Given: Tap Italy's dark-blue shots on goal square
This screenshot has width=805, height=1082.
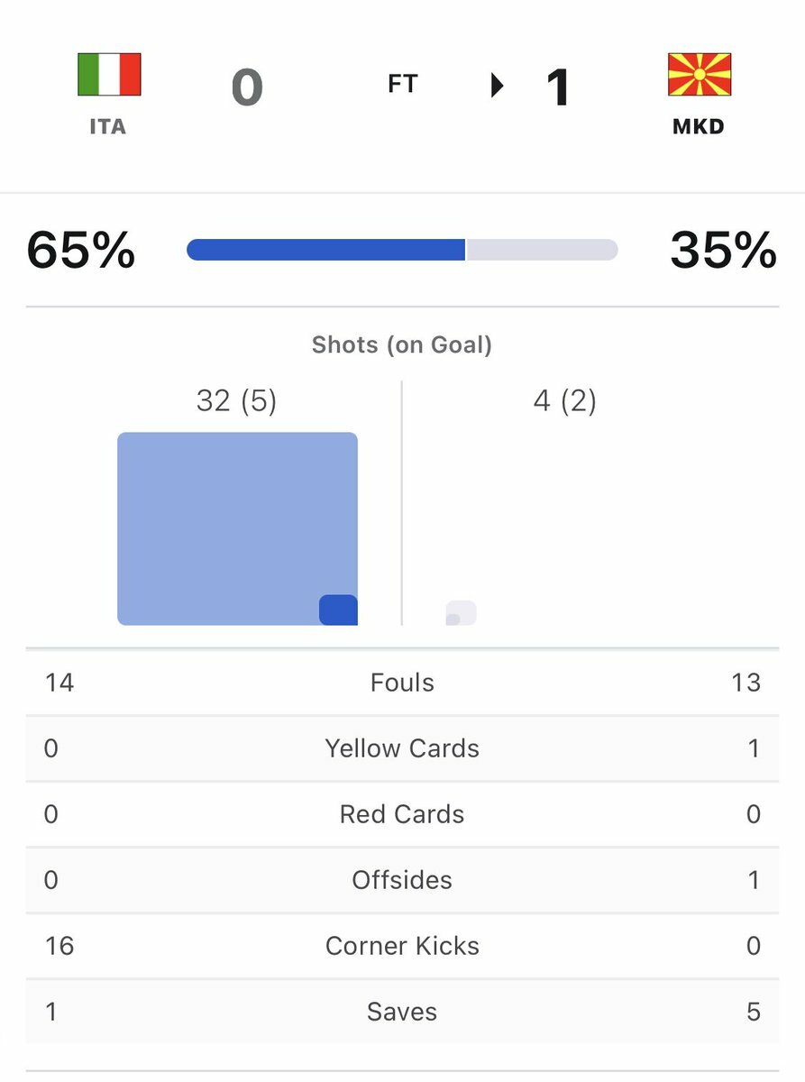Looking at the screenshot, I should (x=338, y=610).
